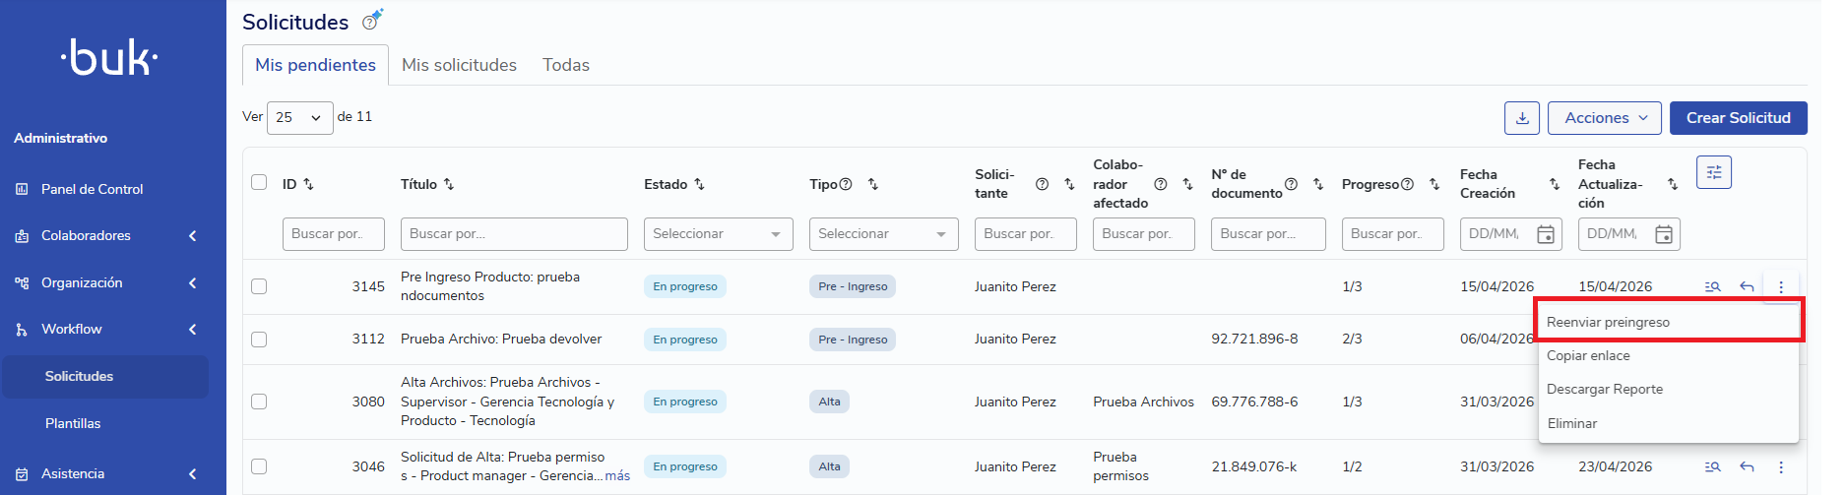
Task: Select Eliminar in the context menu
Action: coord(1572,423)
